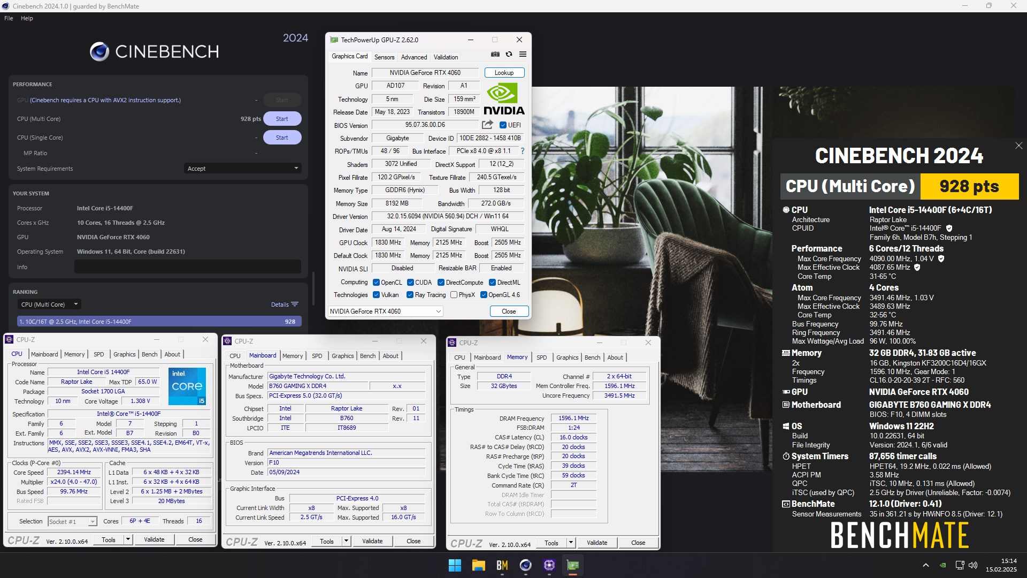Toggle Vulkan checkbox
The height and width of the screenshot is (578, 1027).
click(x=376, y=295)
